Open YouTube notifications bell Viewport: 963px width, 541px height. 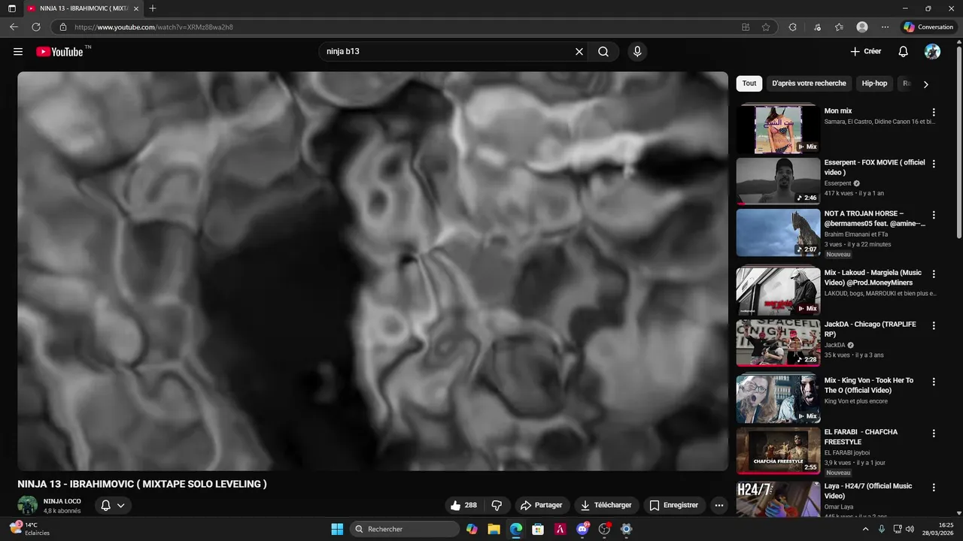coord(904,52)
